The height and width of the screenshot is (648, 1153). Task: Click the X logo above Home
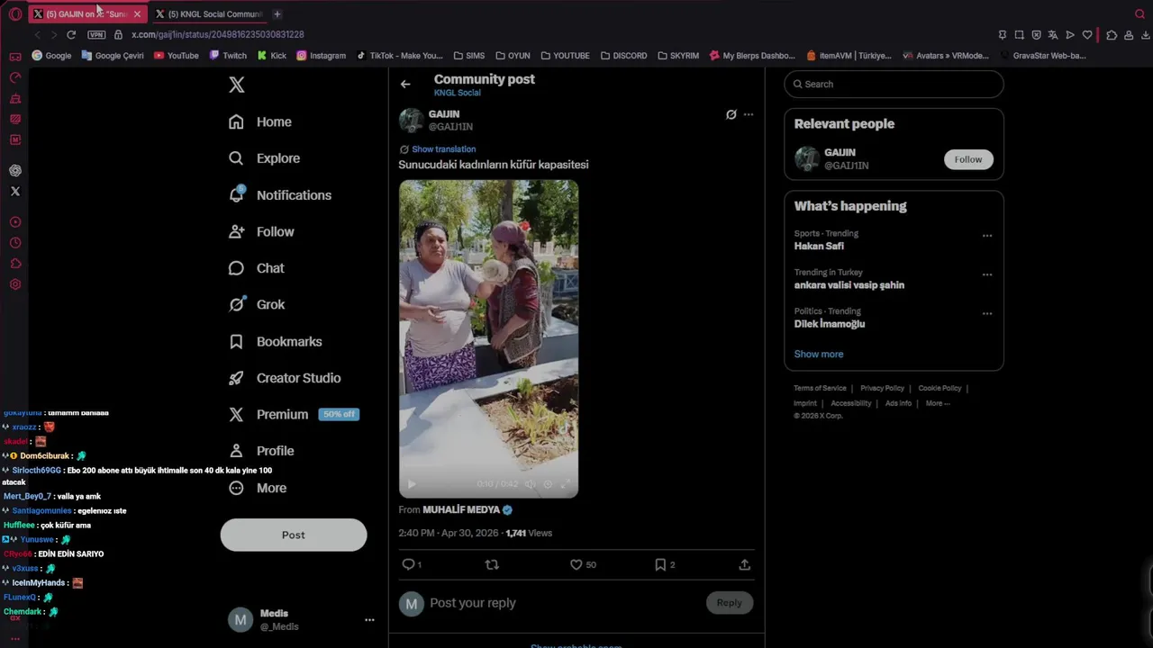pos(236,85)
